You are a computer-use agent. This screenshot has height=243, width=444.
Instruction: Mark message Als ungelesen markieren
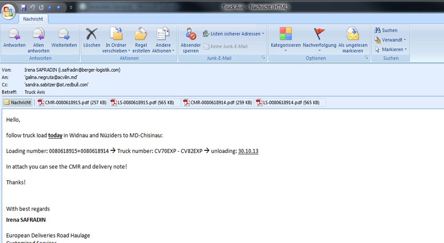click(353, 40)
